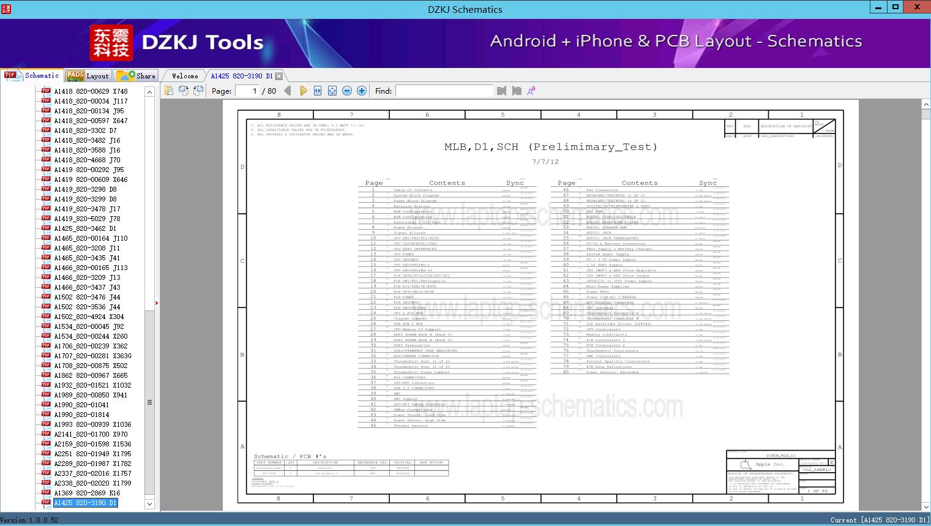Click PDF icon beside A1993_820-00939 X1036
This screenshot has height=526, width=931.
pyautogui.click(x=46, y=424)
